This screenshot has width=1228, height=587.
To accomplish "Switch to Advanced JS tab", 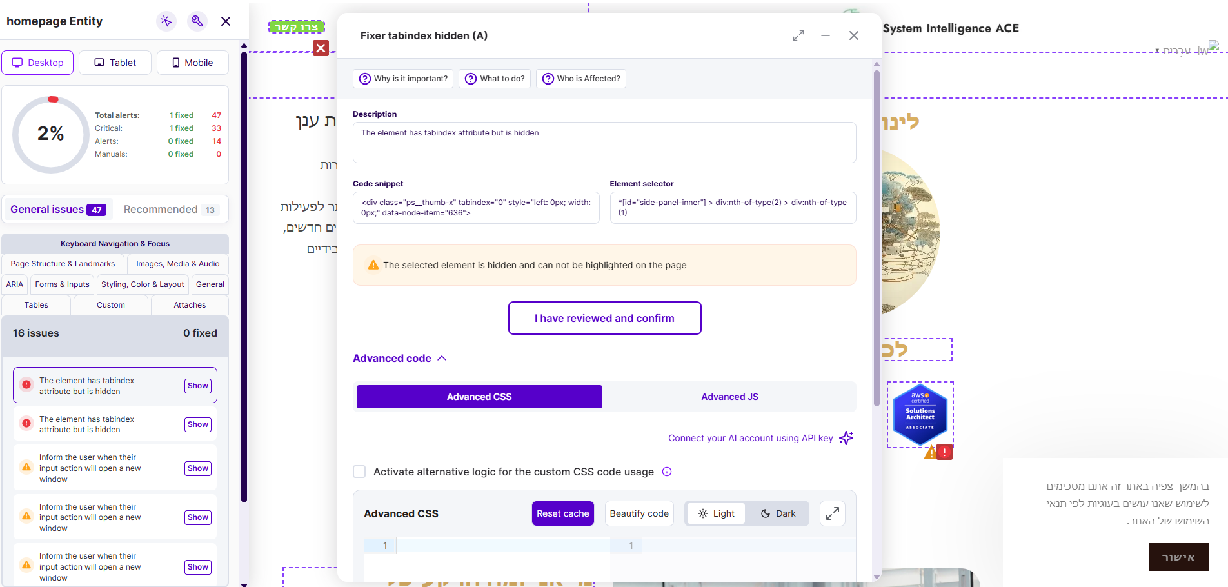I will [729, 397].
